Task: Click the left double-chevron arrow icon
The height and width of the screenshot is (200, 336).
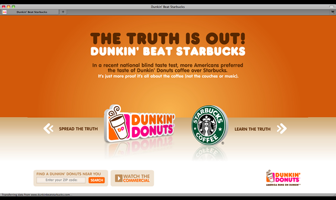Action: click(48, 129)
